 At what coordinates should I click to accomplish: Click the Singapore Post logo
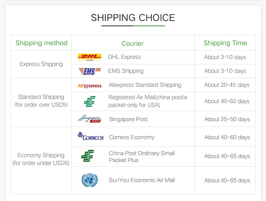tap(90, 119)
